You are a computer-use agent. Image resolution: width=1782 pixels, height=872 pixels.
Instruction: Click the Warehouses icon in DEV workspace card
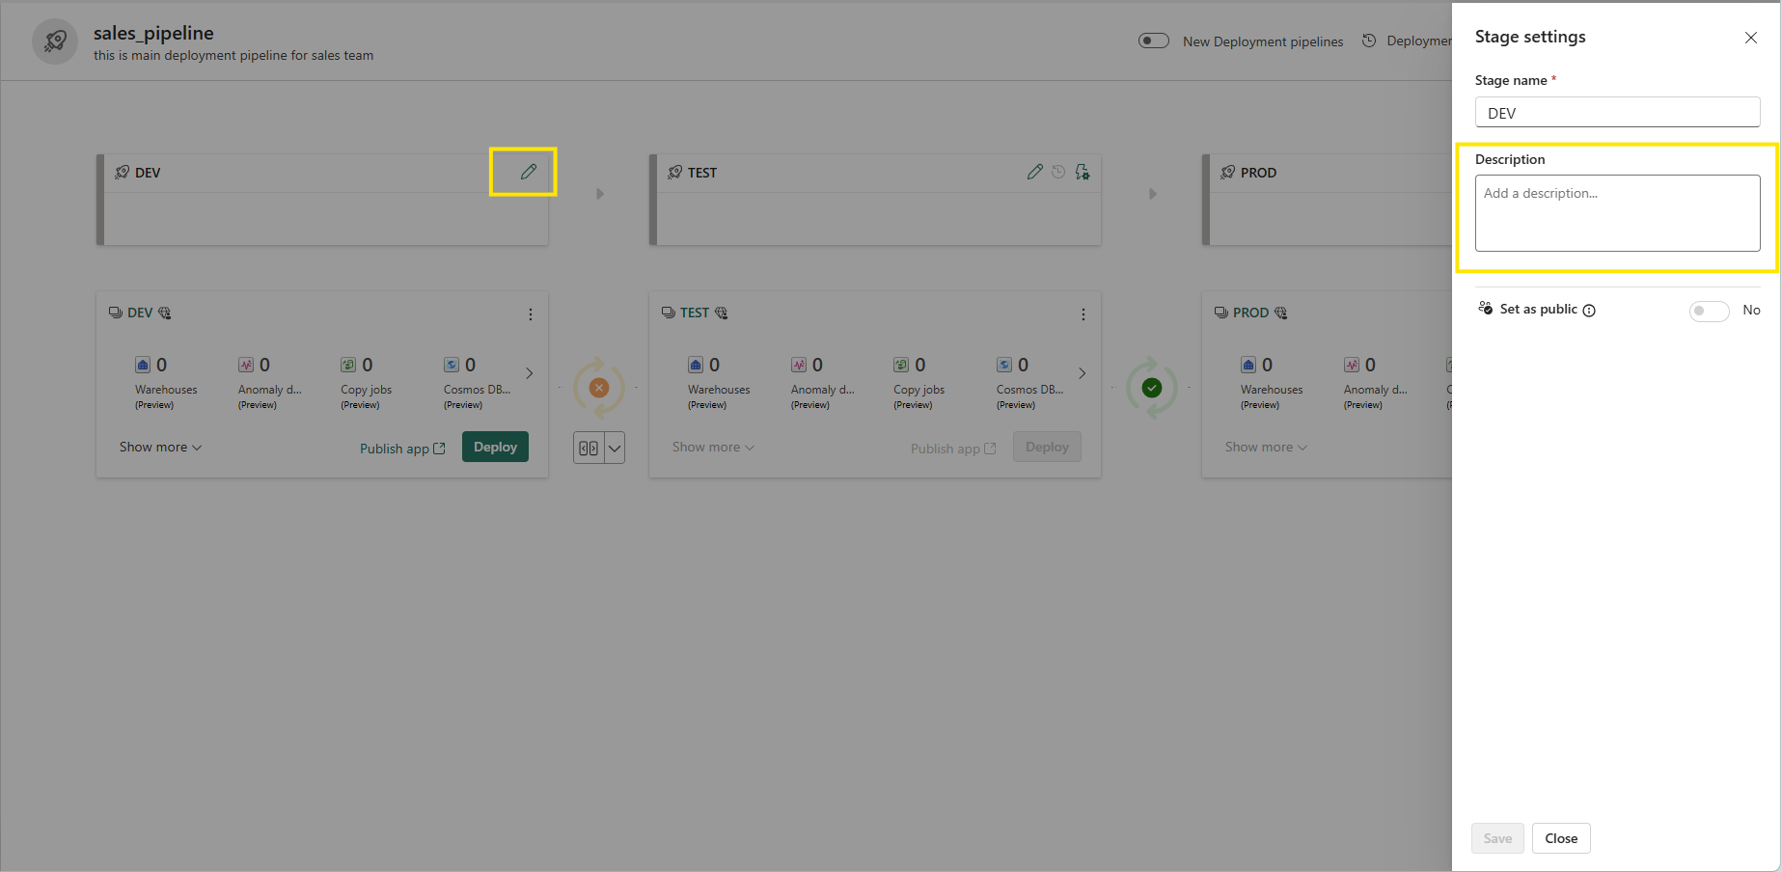(143, 365)
